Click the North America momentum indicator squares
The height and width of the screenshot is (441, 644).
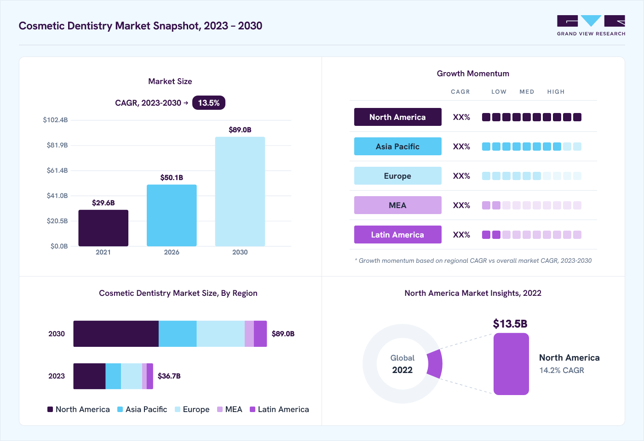pyautogui.click(x=532, y=117)
